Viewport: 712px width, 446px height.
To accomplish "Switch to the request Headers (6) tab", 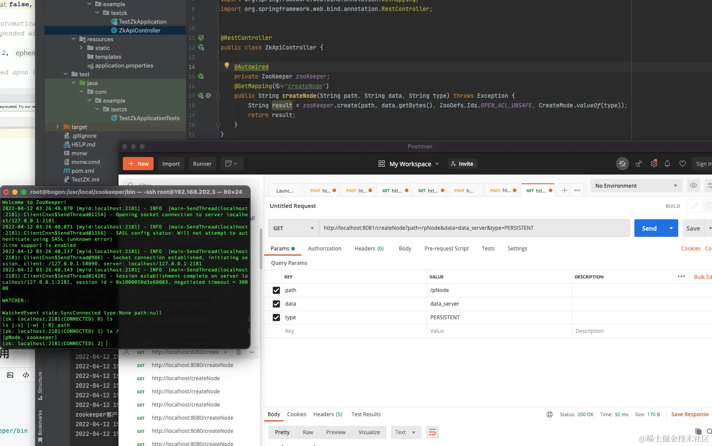I will coord(369,249).
